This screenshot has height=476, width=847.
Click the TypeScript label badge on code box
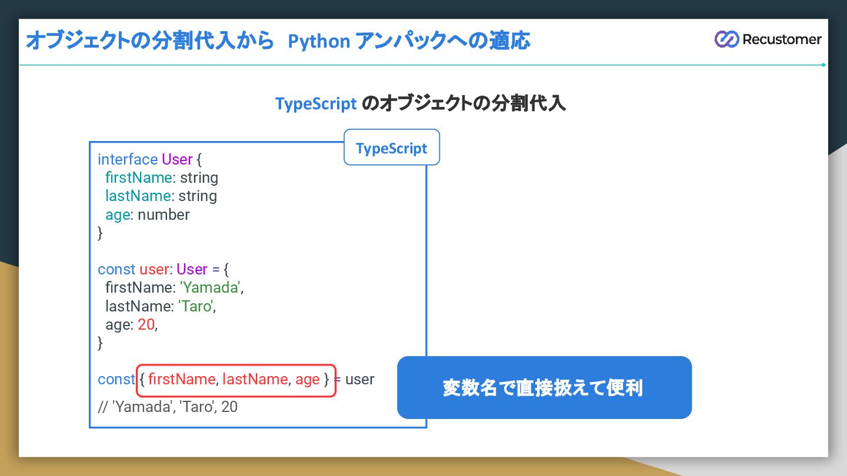tap(392, 148)
